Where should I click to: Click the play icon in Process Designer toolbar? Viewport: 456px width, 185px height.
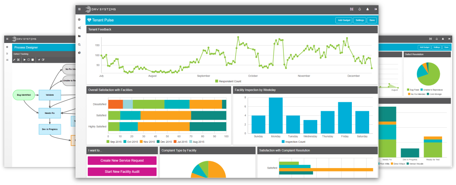[25, 60]
